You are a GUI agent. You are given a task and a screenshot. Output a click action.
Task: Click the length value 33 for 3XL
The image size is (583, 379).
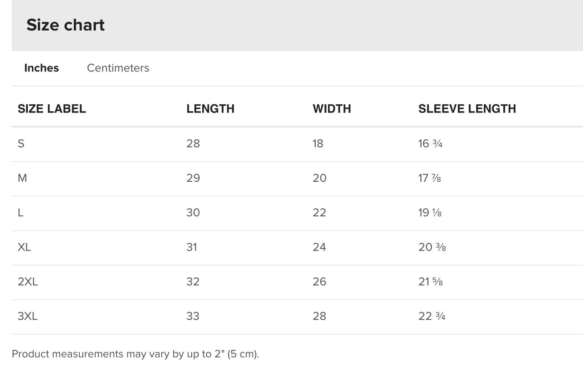pyautogui.click(x=193, y=316)
